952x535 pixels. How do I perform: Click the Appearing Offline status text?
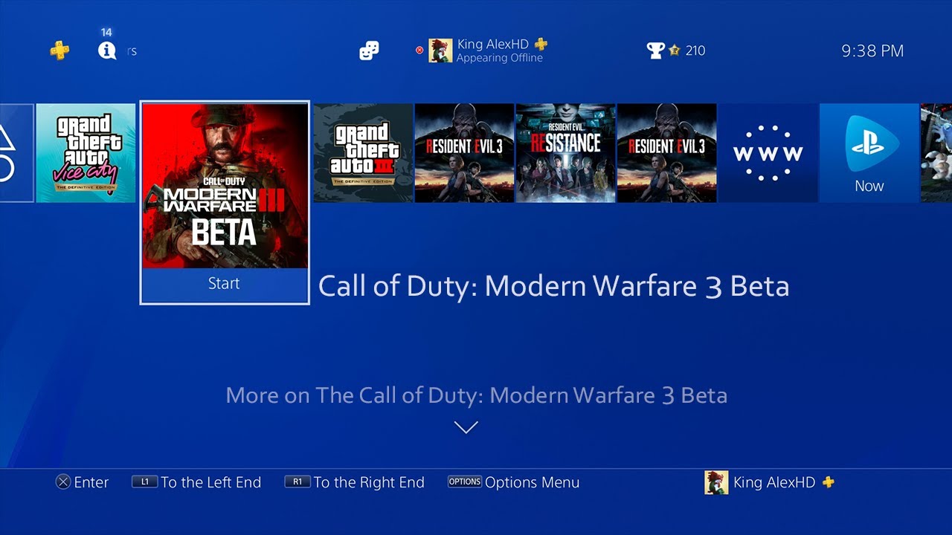(500, 58)
